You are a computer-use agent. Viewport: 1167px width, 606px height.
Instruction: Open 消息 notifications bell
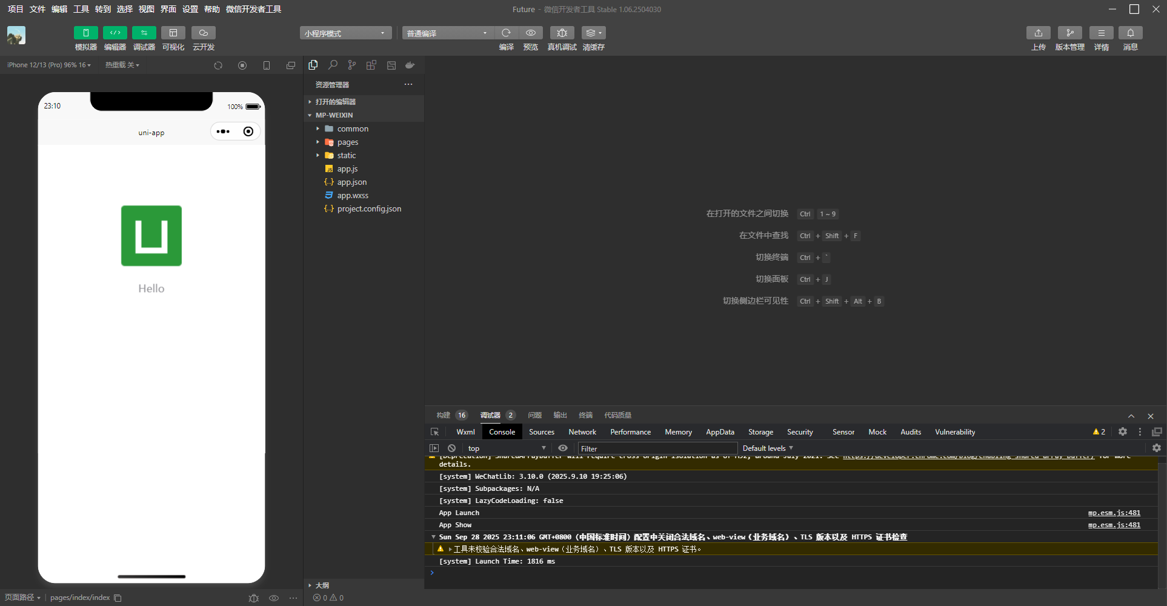click(1131, 33)
